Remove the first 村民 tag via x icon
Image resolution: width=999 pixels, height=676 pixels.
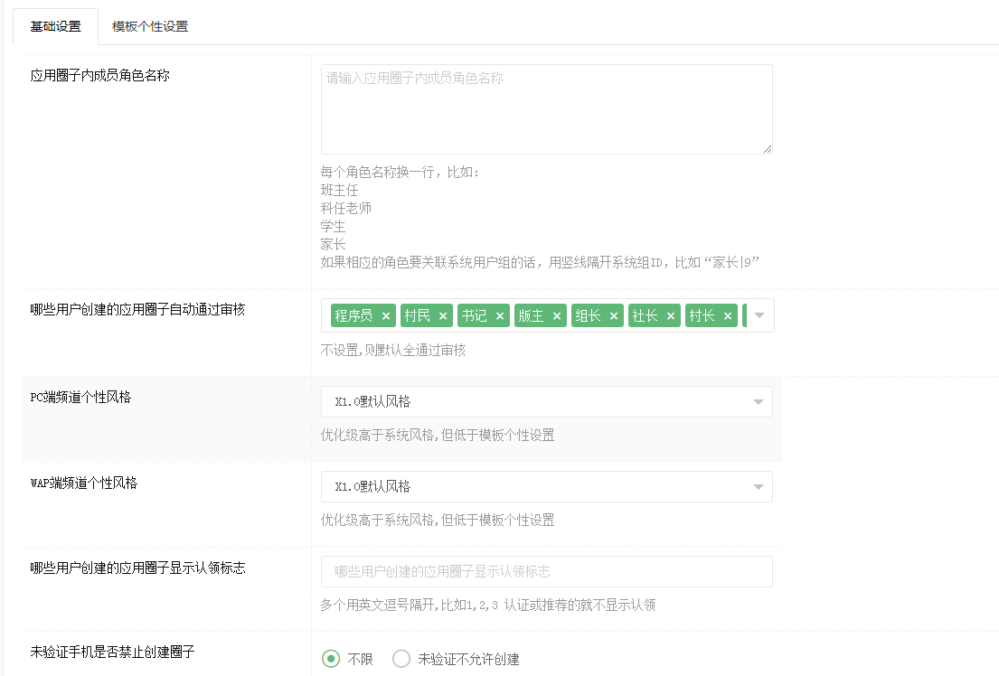pyautogui.click(x=443, y=316)
